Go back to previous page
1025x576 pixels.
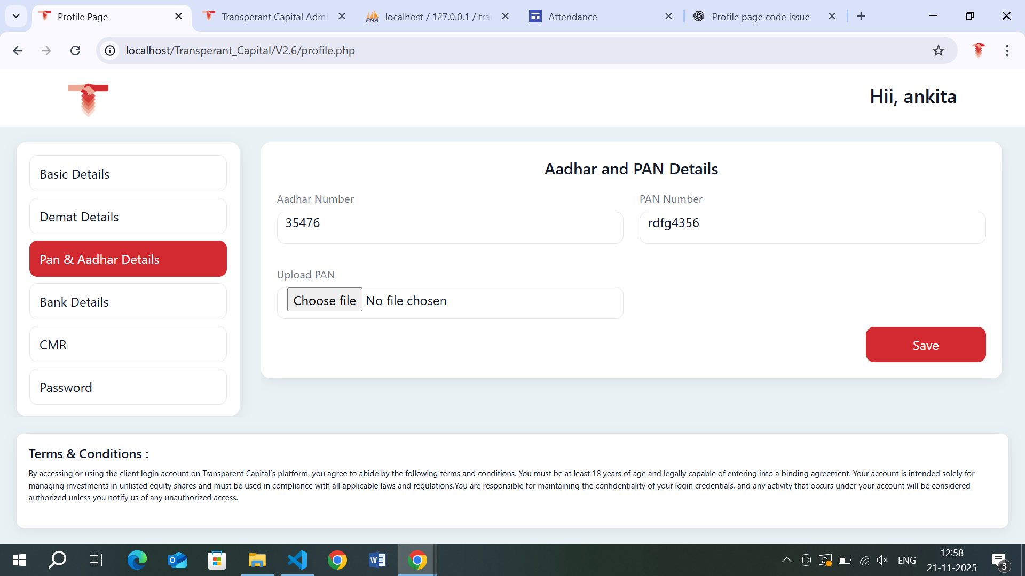18,51
